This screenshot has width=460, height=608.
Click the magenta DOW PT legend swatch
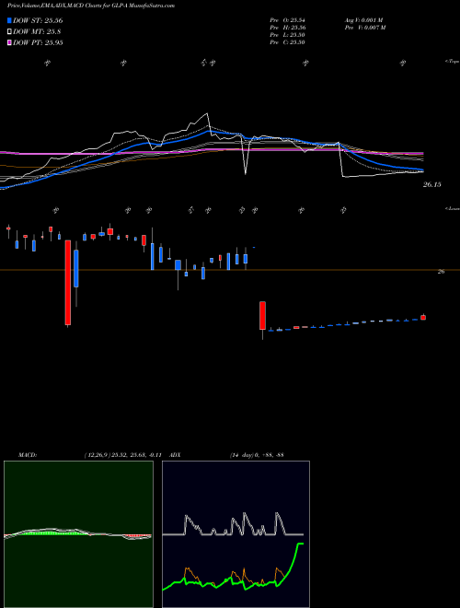point(9,42)
